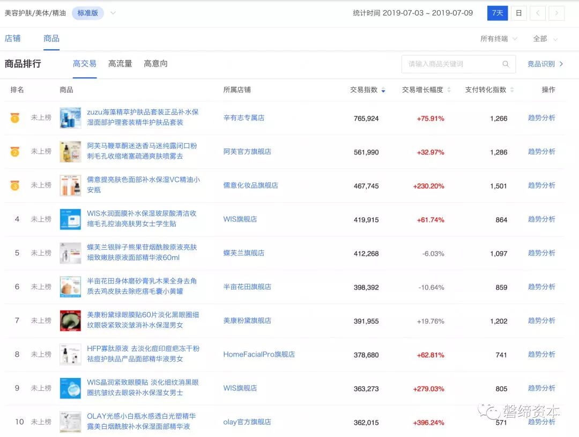Click the 765,924 trade index value

[366, 118]
